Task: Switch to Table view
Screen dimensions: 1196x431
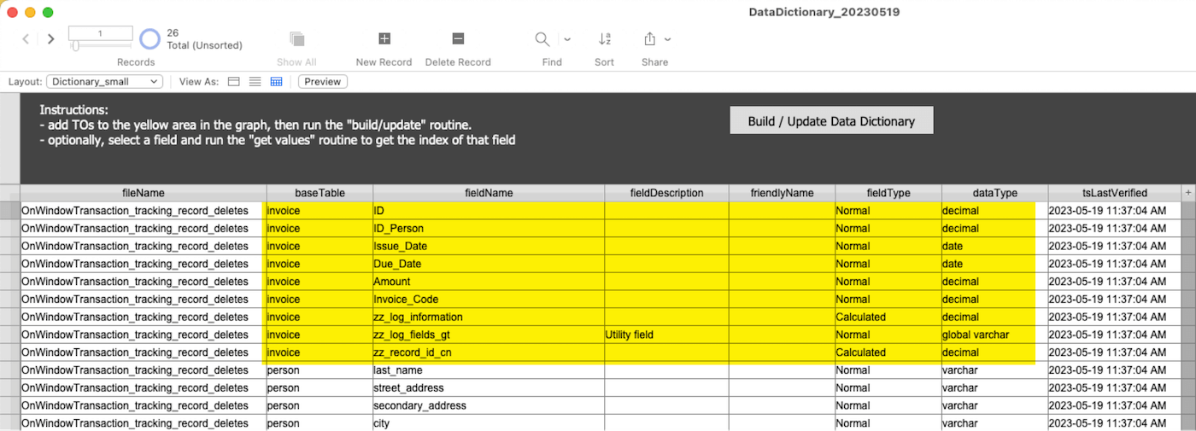Action: (x=276, y=82)
